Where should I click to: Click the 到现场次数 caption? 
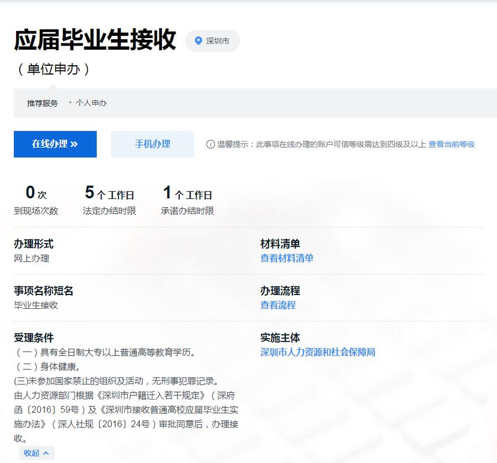coord(36,211)
